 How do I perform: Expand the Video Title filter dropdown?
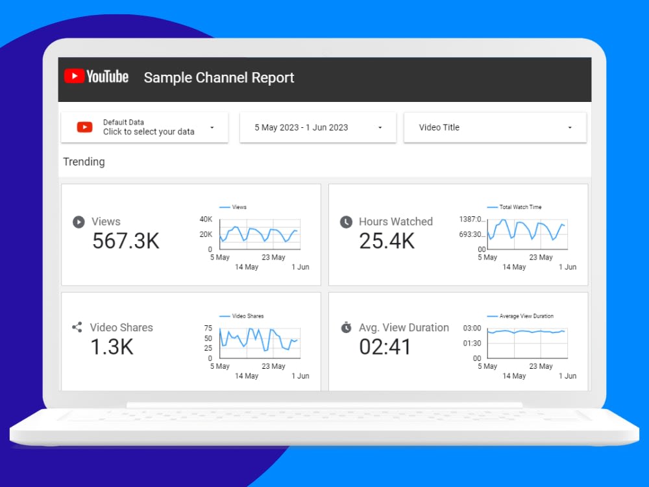pyautogui.click(x=570, y=127)
